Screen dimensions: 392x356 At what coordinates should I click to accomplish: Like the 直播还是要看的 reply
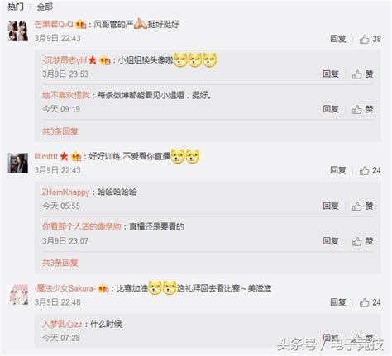pyautogui.click(x=362, y=241)
